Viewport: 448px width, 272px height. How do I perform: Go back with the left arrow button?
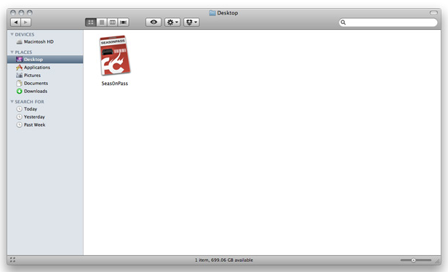pyautogui.click(x=16, y=23)
